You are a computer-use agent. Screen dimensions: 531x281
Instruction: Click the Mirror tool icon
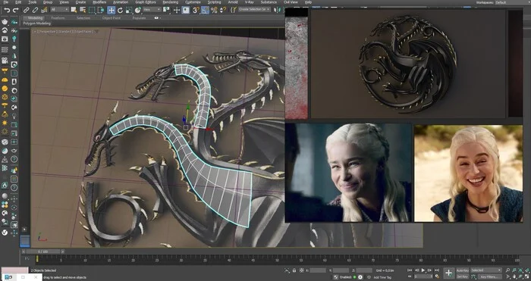coord(277,10)
